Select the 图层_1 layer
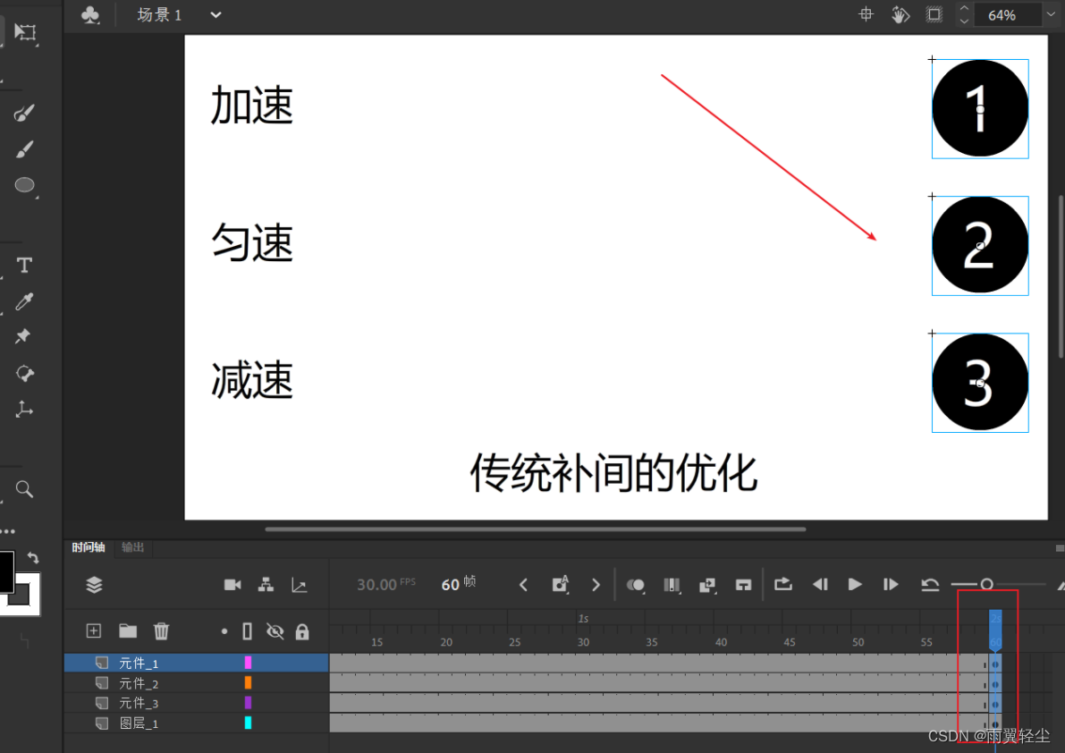This screenshot has height=753, width=1065. click(x=139, y=723)
